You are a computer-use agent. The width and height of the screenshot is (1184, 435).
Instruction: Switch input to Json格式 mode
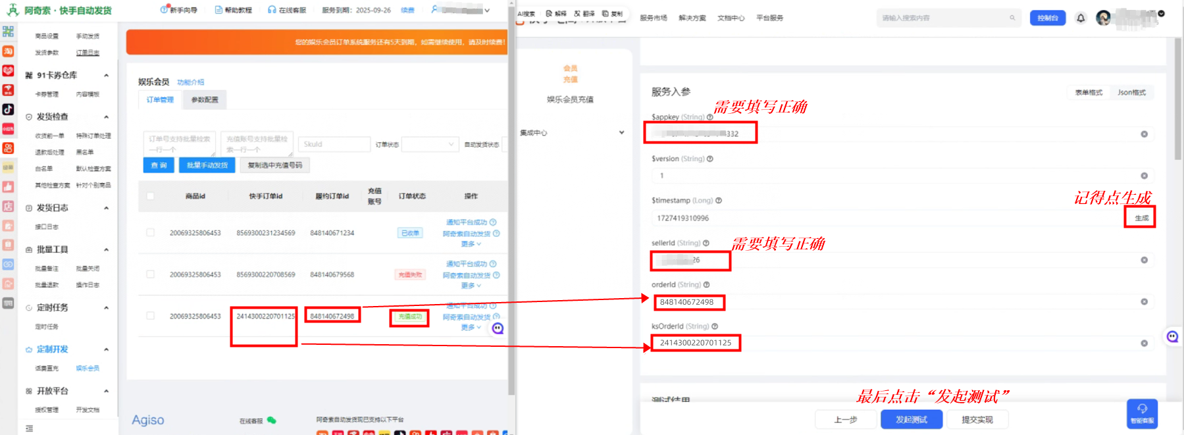pyautogui.click(x=1131, y=93)
